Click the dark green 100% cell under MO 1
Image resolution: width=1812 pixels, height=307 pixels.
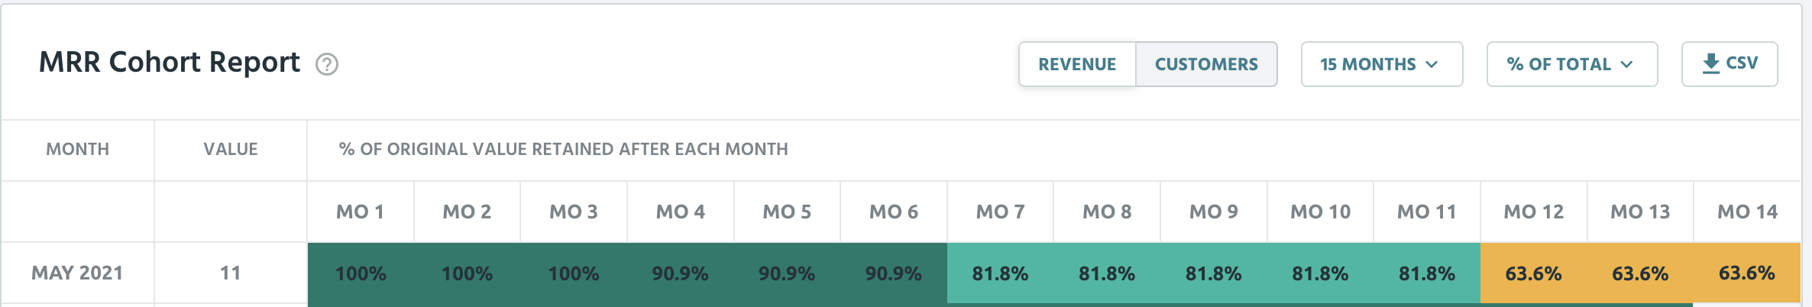coord(361,273)
